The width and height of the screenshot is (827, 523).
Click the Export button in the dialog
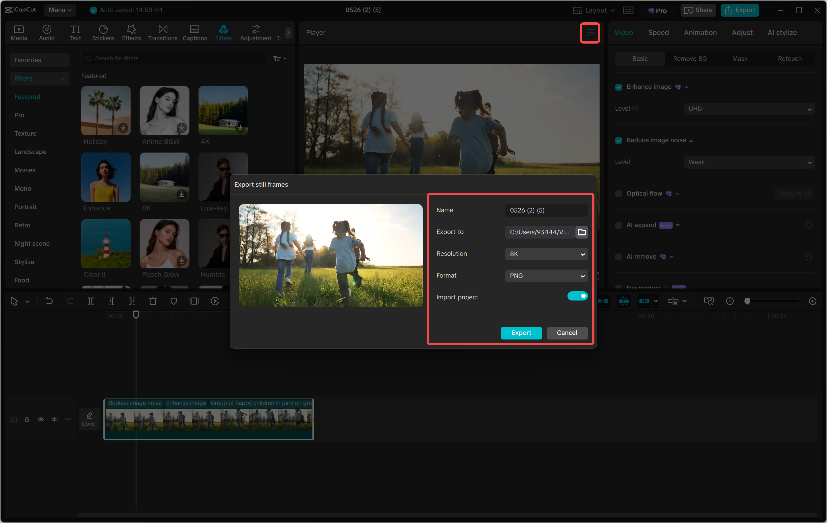pos(521,333)
